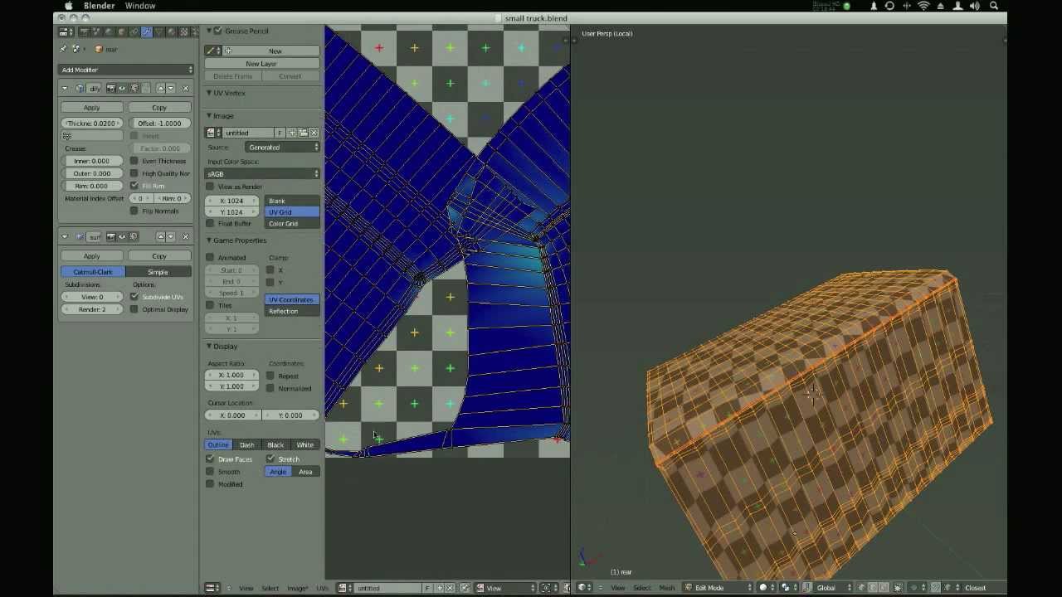Toggle Solidify modifier viewport eye icon
Screen dimensions: 1062x597
click(x=122, y=88)
